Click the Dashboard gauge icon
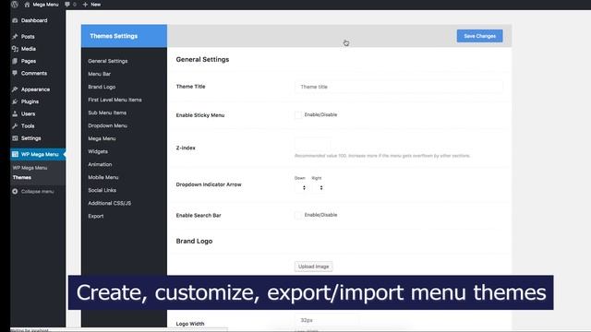The image size is (591, 332). (15, 20)
